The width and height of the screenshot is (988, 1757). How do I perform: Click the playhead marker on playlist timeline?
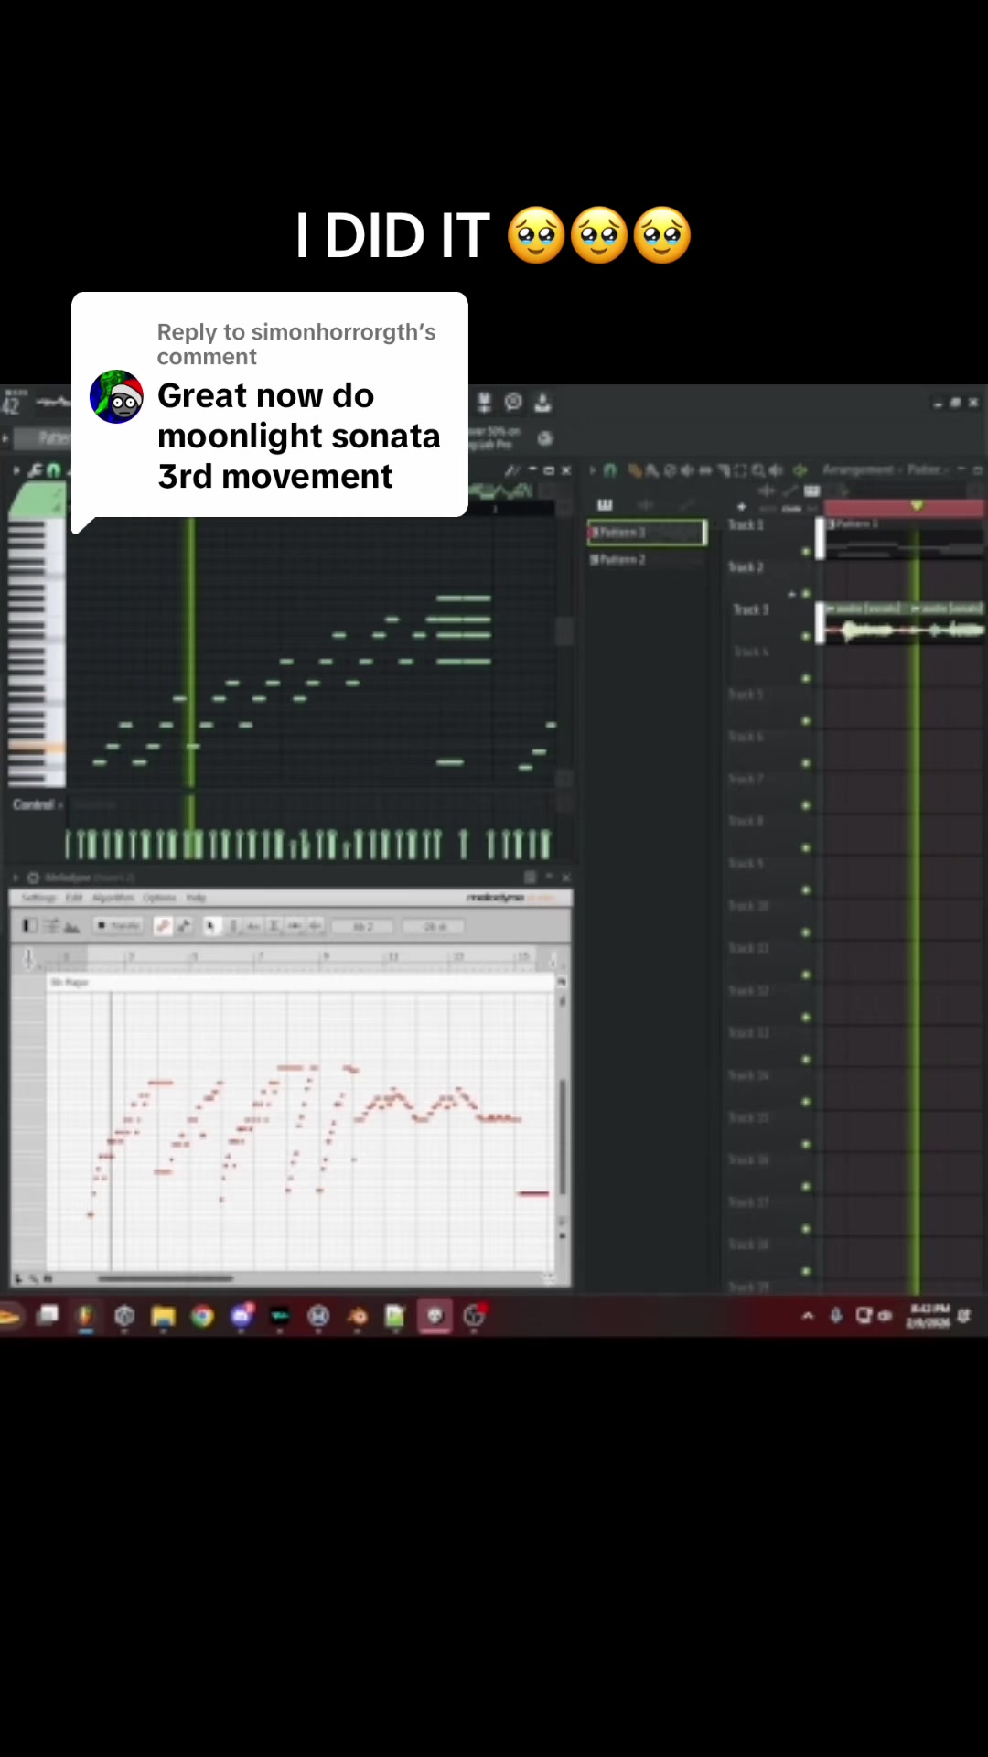click(x=917, y=505)
